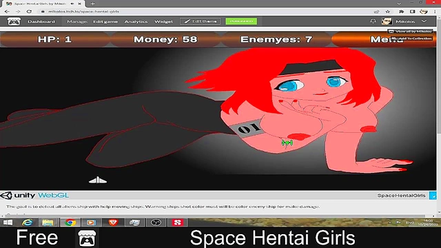Image resolution: width=441 pixels, height=248 pixels.
Task: Click the Enemyes: 7 counter
Action: [x=276, y=39]
